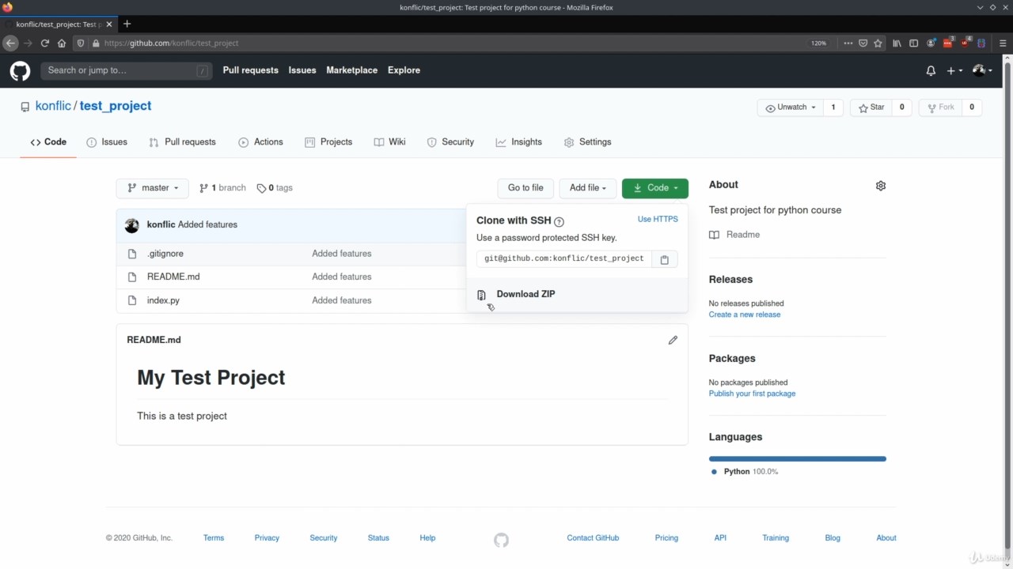Click the SSH clone URL text field
Image resolution: width=1013 pixels, height=569 pixels.
point(563,259)
